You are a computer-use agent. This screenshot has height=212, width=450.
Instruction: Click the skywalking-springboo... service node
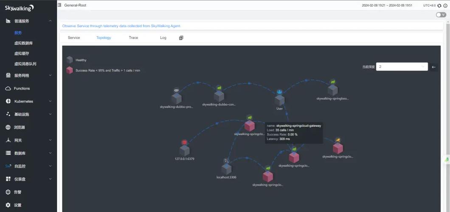click(x=332, y=90)
